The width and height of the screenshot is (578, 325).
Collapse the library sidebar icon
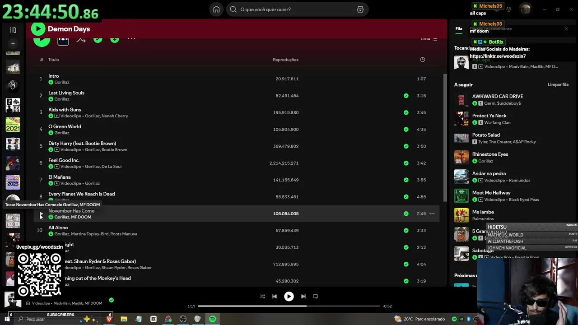pos(13,30)
